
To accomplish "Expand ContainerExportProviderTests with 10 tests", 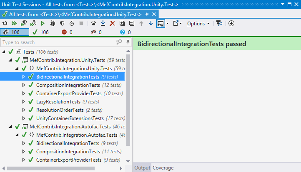I will [x=24, y=93].
